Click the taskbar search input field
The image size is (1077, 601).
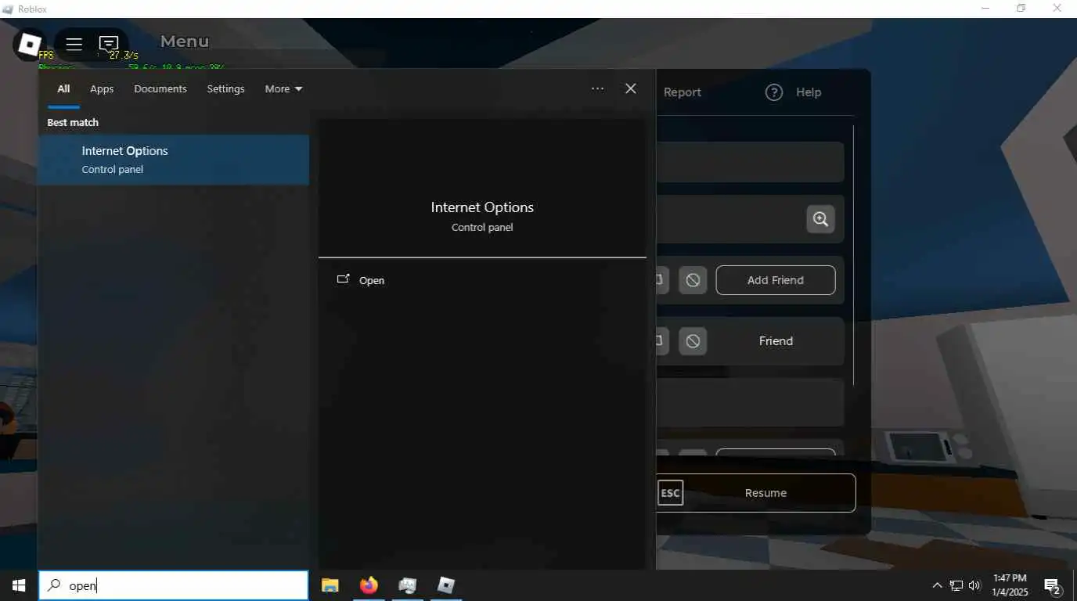coord(174,585)
